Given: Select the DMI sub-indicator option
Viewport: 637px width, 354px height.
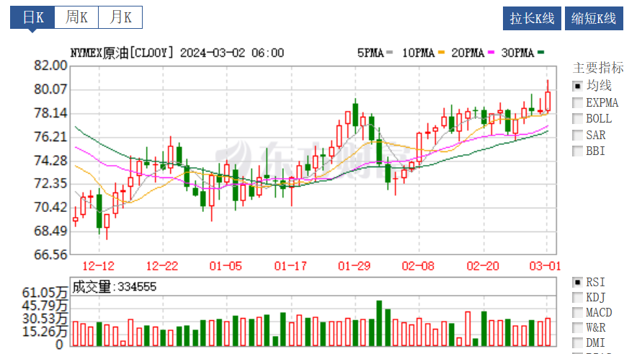Looking at the screenshot, I should pos(577,342).
